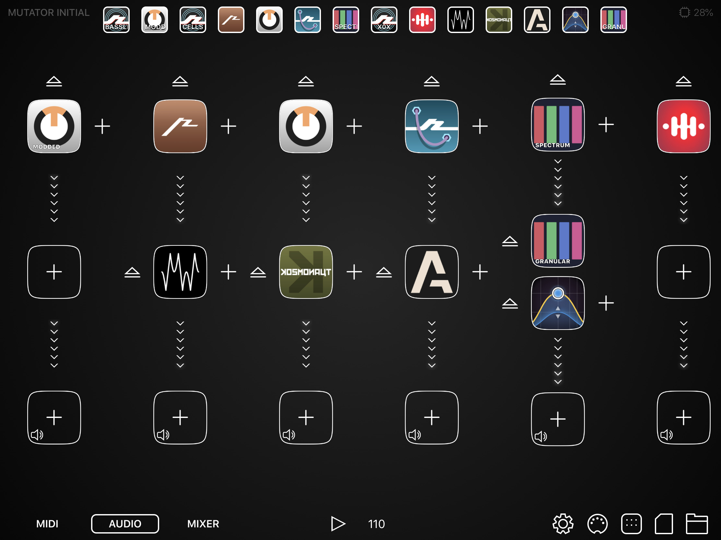Toggle the speaker in the third column output slot
This screenshot has height=540, width=721.
pyautogui.click(x=289, y=434)
